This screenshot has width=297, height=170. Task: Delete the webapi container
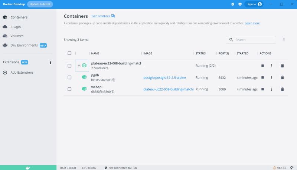coord(283,89)
